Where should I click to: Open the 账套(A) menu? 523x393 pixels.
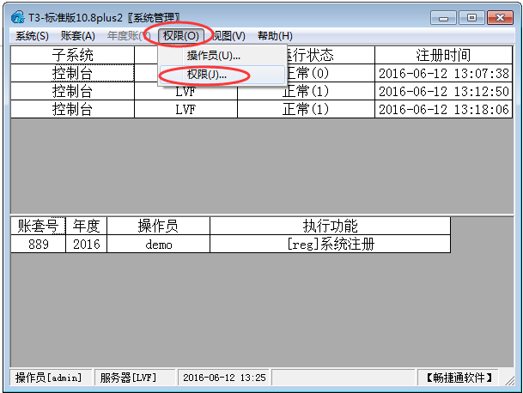(x=78, y=36)
